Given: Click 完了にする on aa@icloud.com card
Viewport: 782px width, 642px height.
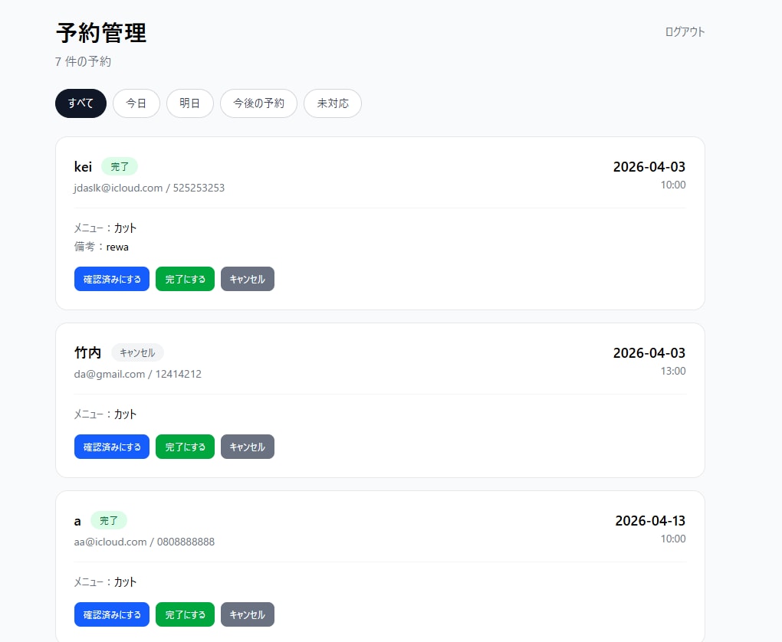Looking at the screenshot, I should (185, 614).
